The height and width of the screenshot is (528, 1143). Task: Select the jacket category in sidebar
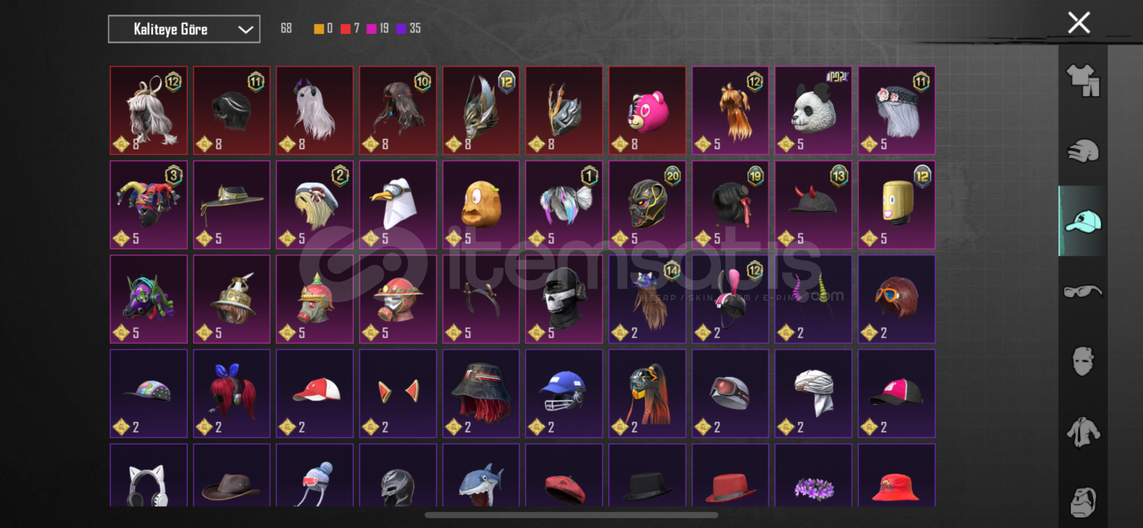[1083, 432]
